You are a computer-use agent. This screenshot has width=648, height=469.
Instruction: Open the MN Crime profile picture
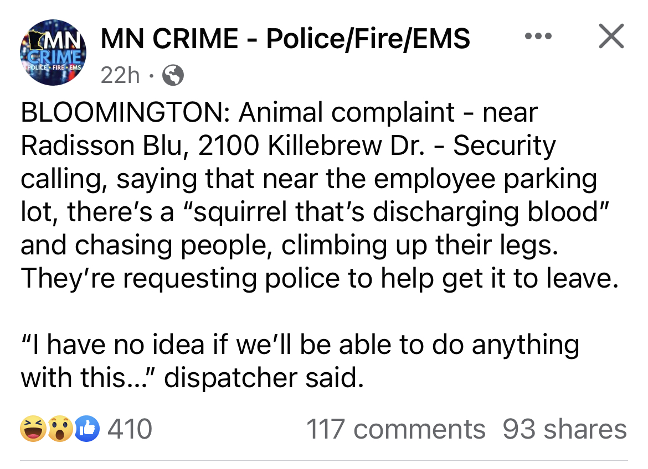point(53,53)
